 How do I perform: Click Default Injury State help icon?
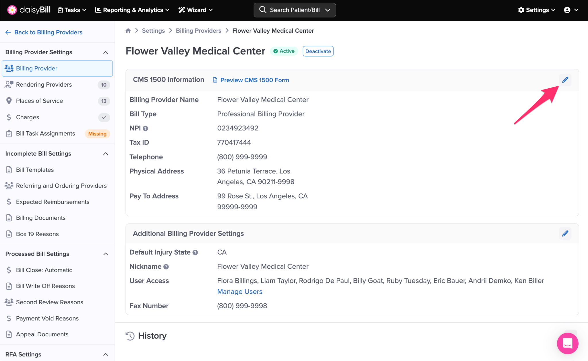195,253
